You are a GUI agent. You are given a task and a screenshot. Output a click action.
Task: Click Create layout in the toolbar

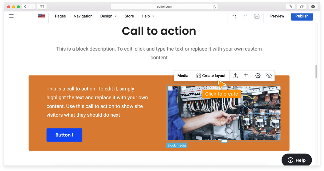[x=211, y=76]
